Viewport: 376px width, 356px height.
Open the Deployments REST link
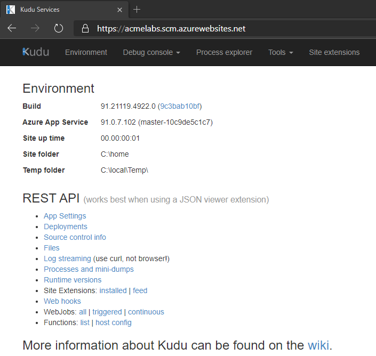[x=65, y=226]
